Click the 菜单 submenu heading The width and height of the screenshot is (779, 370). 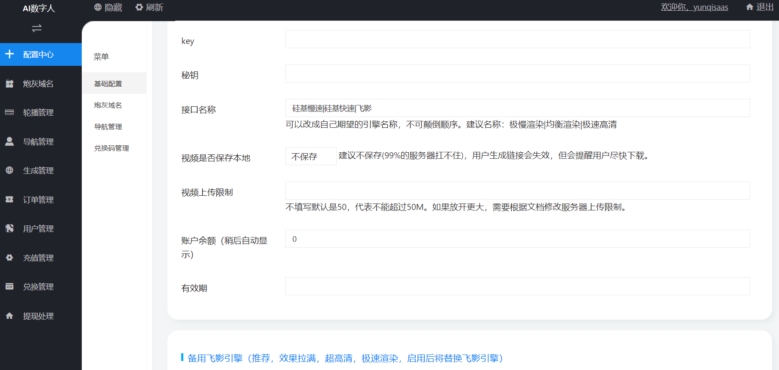pos(101,56)
